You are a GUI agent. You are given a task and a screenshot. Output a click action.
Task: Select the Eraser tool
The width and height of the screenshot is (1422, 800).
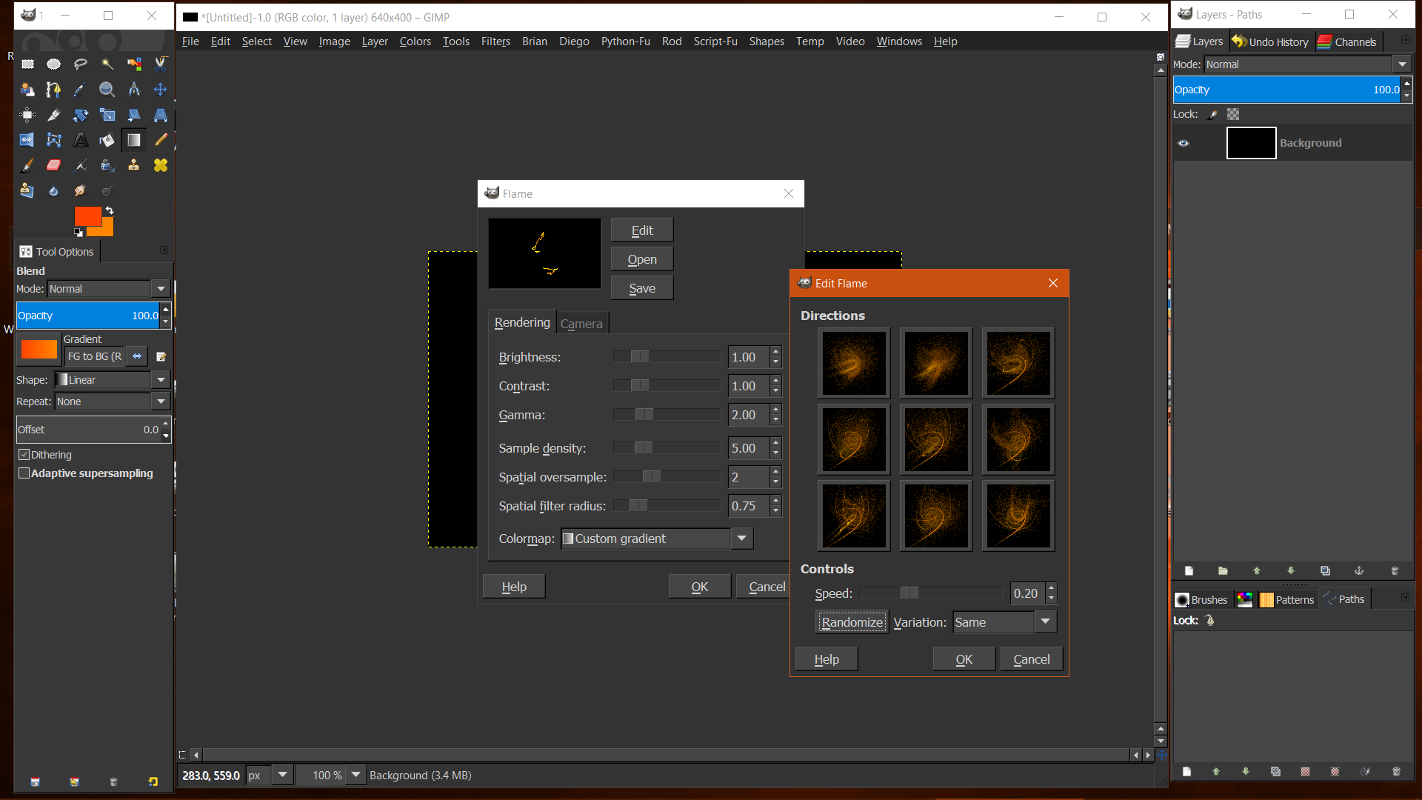coord(54,165)
